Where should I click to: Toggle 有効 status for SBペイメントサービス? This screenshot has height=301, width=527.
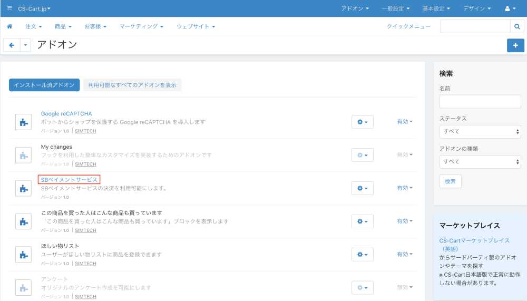coord(405,188)
